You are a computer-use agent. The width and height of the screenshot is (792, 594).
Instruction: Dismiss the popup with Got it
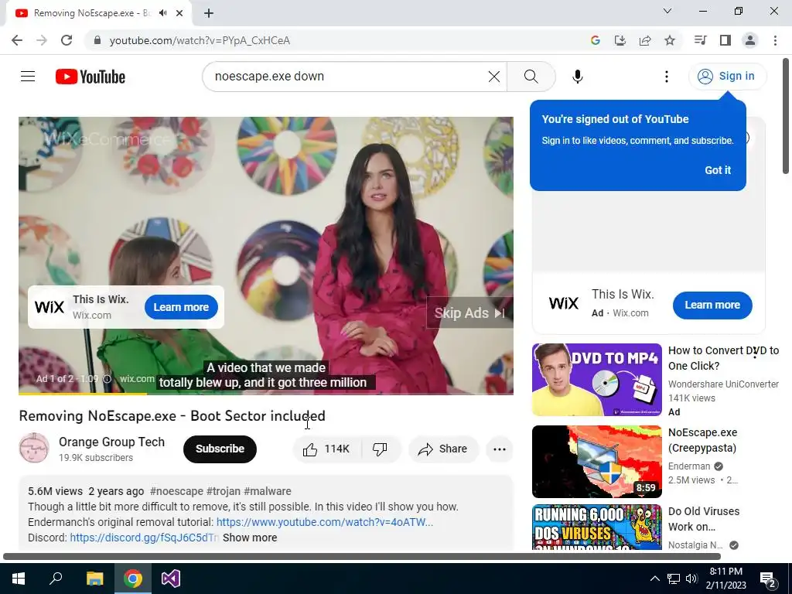click(717, 170)
